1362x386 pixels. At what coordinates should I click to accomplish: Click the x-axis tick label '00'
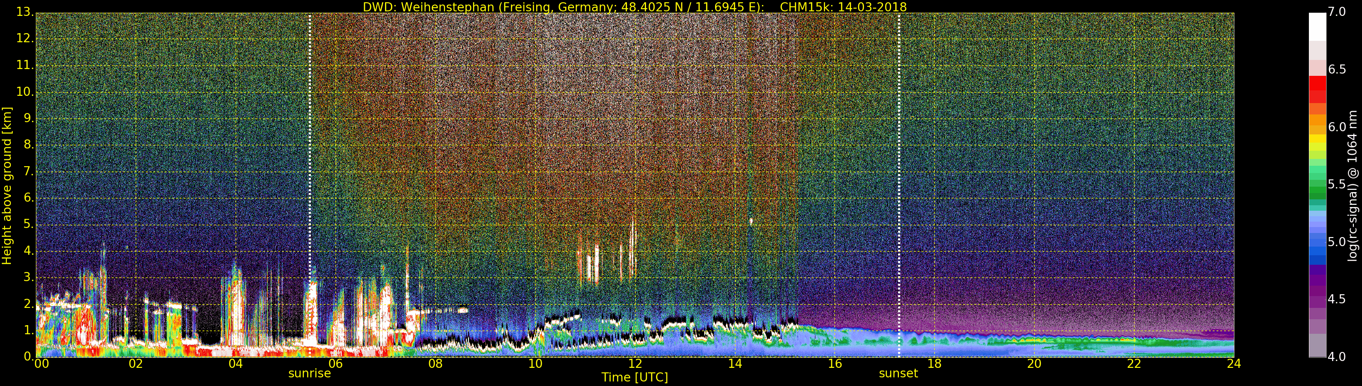point(41,364)
